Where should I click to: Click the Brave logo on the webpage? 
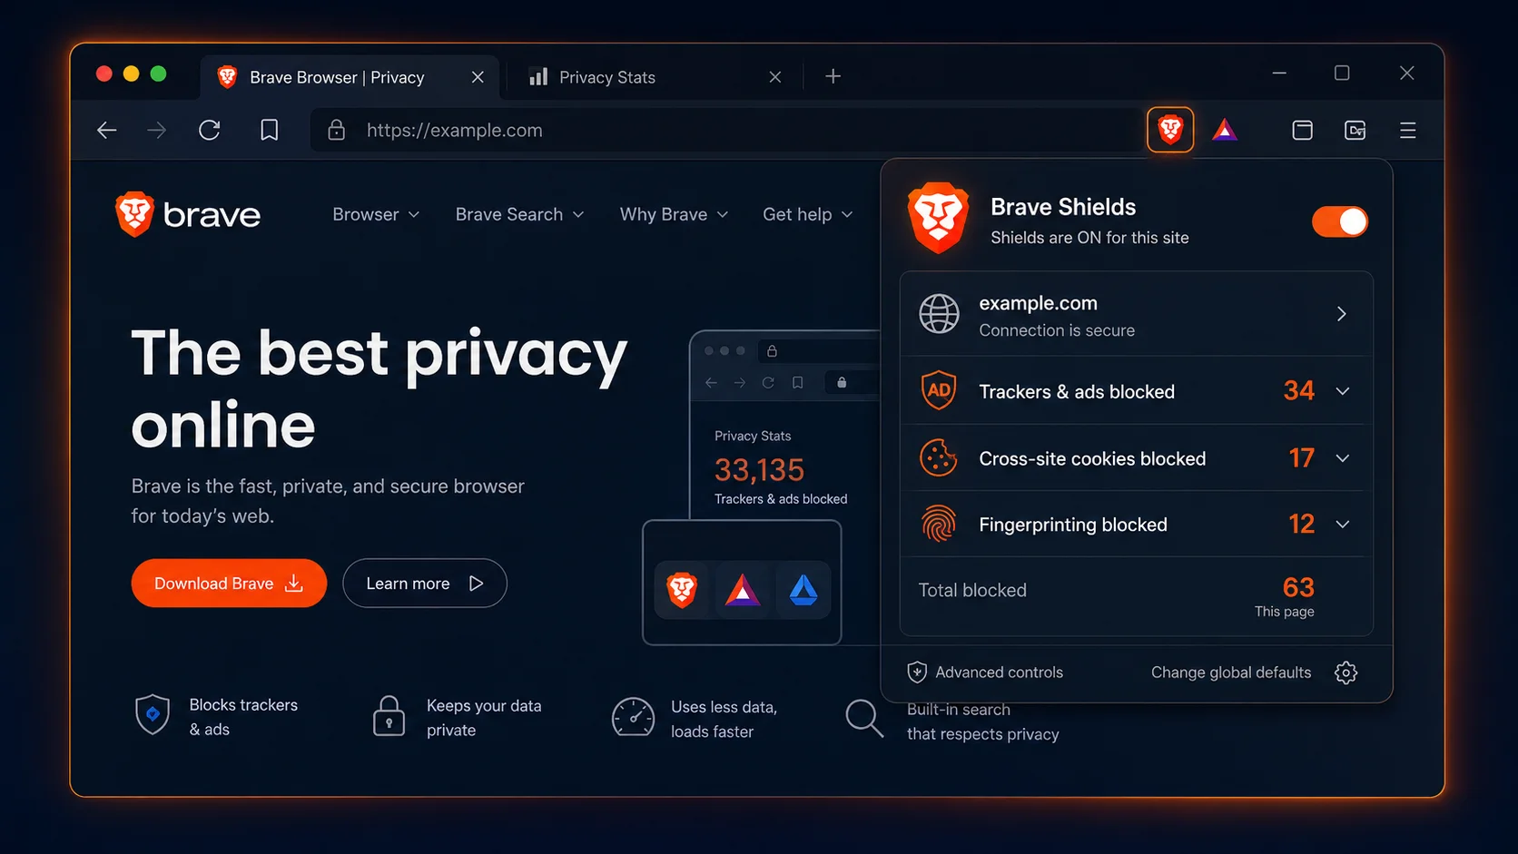click(x=188, y=214)
